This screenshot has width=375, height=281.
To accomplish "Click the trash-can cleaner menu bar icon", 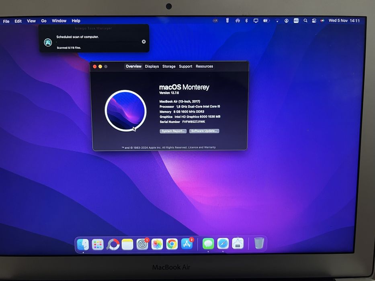I will click(227, 20).
